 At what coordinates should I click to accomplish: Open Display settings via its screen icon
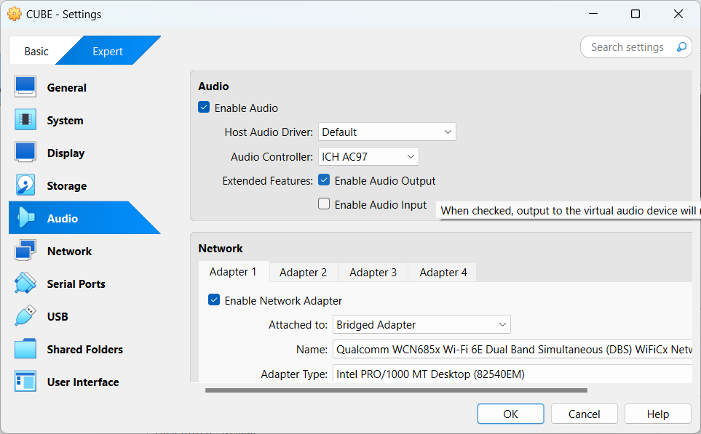click(25, 153)
